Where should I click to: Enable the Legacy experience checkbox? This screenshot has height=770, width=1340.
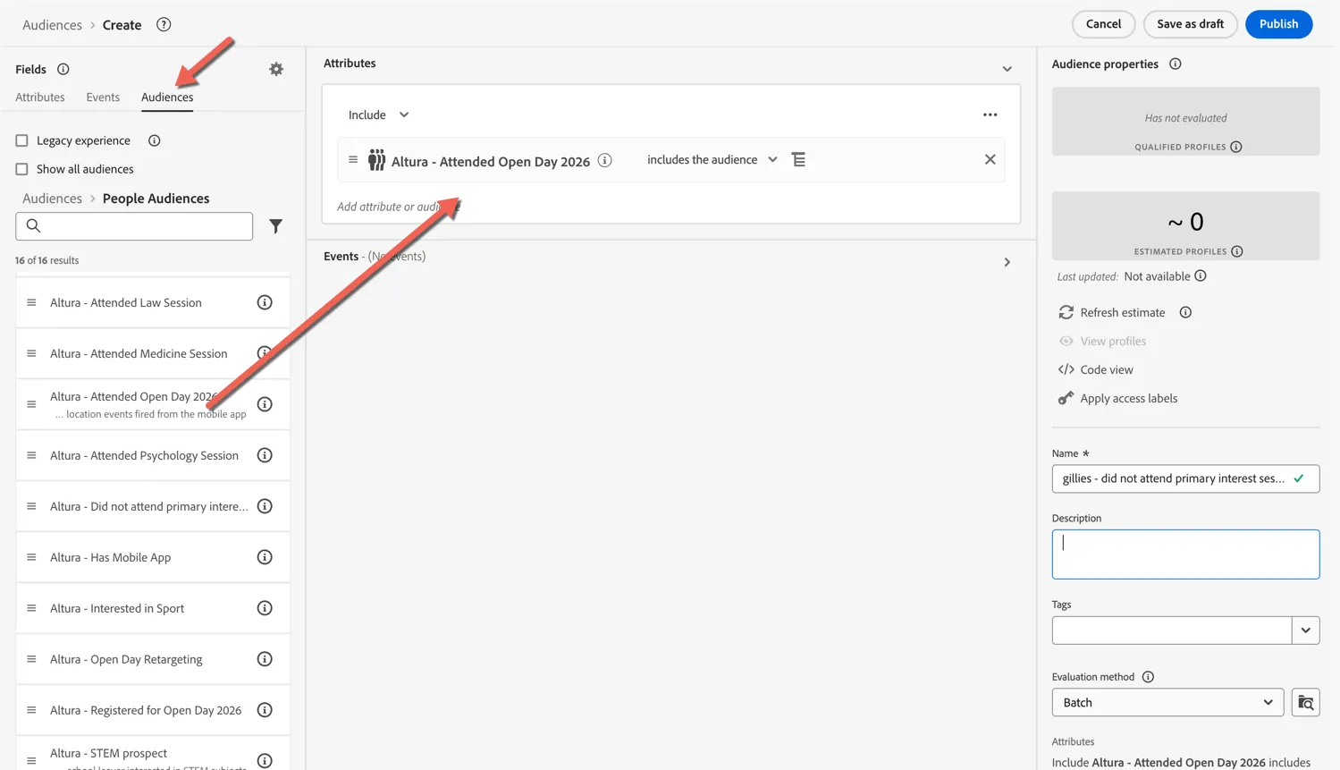[x=21, y=140]
